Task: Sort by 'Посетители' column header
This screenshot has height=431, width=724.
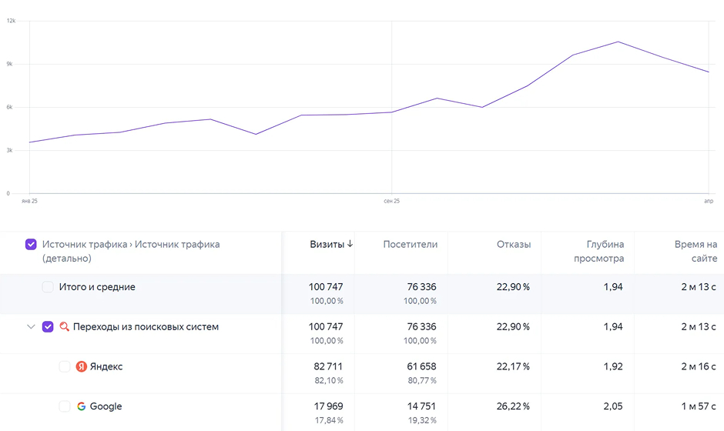Action: [410, 244]
